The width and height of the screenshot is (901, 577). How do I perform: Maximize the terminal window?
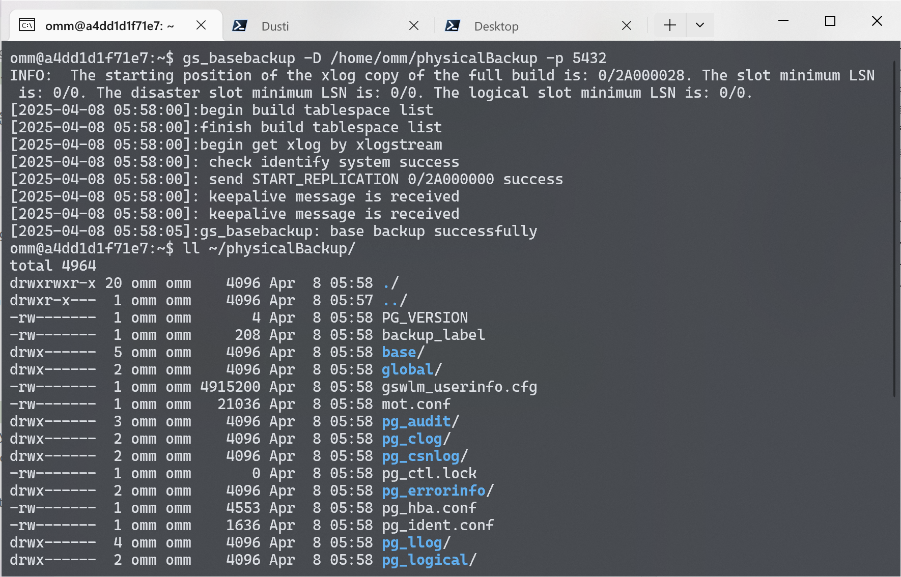tap(830, 21)
